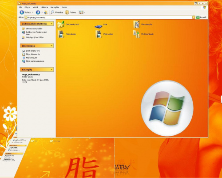This screenshot has height=178, width=222.
Task: Click the green Przejdź go arrow
Action: tap(198, 17)
